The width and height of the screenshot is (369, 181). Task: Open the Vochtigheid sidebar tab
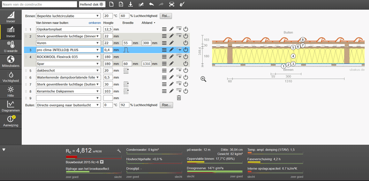[11, 77]
